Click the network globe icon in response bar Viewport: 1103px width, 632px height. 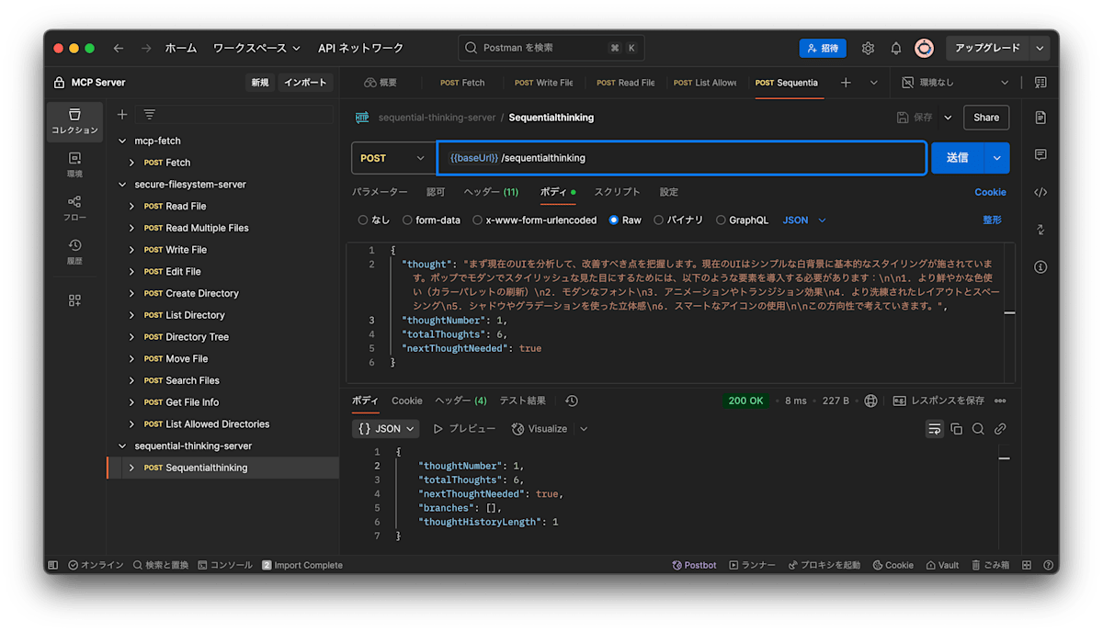(x=870, y=401)
